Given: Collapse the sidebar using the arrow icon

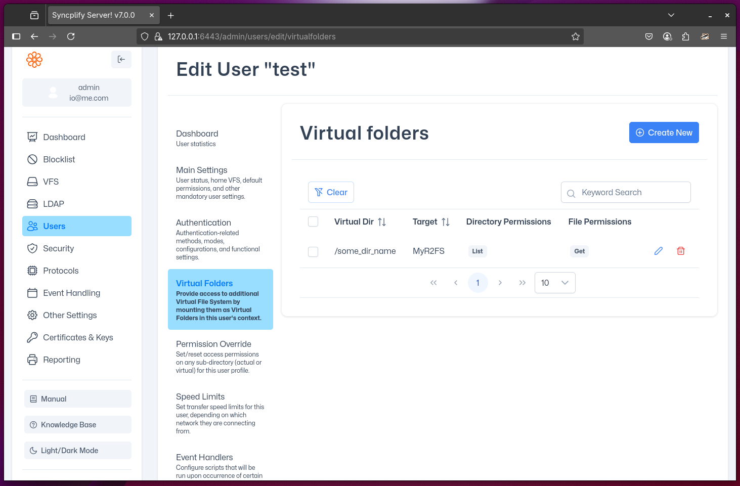Looking at the screenshot, I should pos(121,59).
